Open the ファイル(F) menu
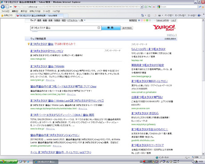205x164 pixels. pyautogui.click(x=5, y=11)
